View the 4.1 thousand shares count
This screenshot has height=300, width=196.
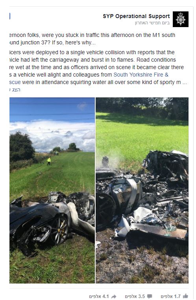click(99, 296)
